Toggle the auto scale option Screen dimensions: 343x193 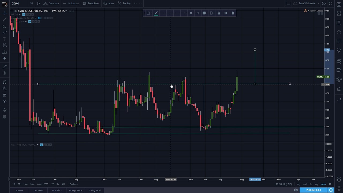323,184
